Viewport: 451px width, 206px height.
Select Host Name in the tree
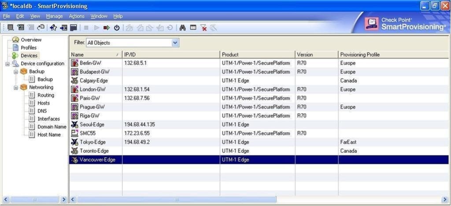click(x=49, y=135)
